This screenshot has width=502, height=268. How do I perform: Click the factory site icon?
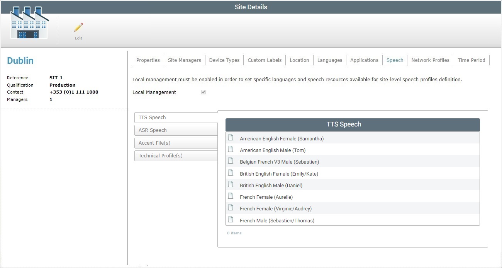29,23
